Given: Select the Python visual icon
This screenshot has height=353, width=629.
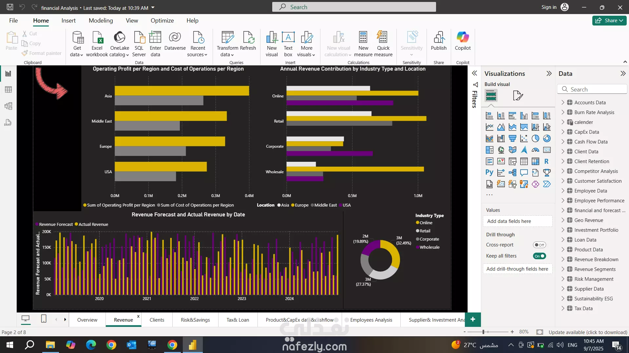Looking at the screenshot, I should coord(489,173).
